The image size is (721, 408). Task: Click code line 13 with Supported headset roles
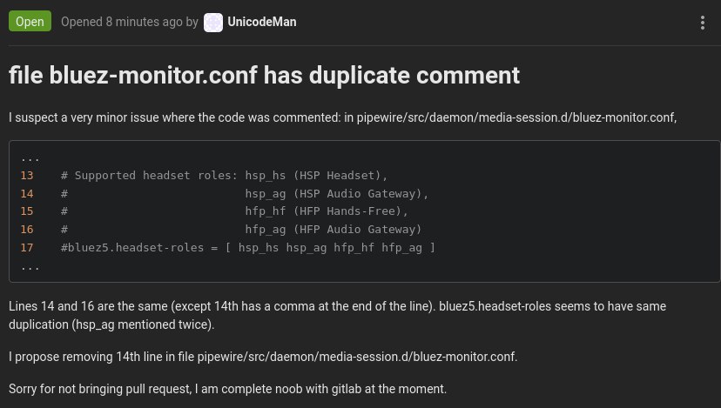point(225,176)
